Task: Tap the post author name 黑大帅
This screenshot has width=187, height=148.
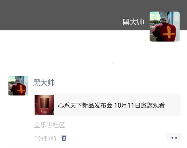Action: 44,83
